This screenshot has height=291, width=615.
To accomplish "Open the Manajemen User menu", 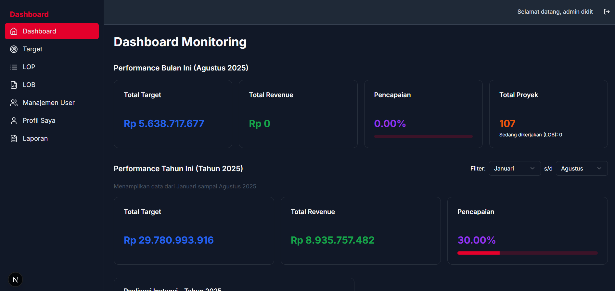I will tap(49, 103).
